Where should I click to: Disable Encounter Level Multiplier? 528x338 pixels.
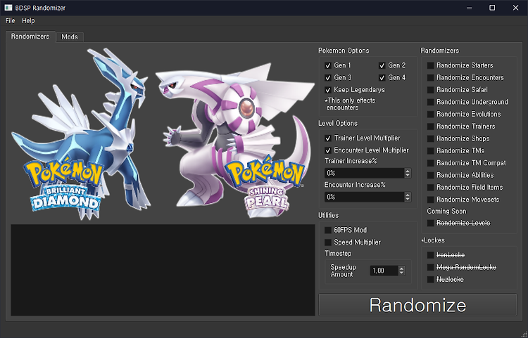[x=328, y=150]
